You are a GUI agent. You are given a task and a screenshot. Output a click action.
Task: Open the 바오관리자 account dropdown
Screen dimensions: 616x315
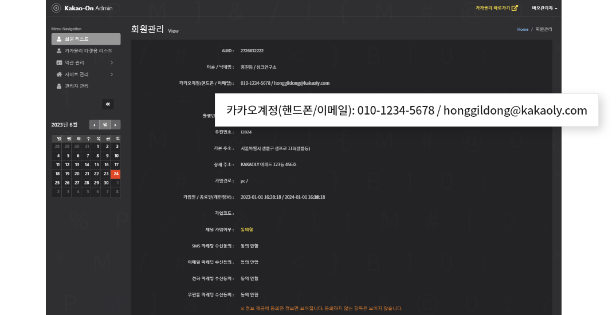click(544, 8)
